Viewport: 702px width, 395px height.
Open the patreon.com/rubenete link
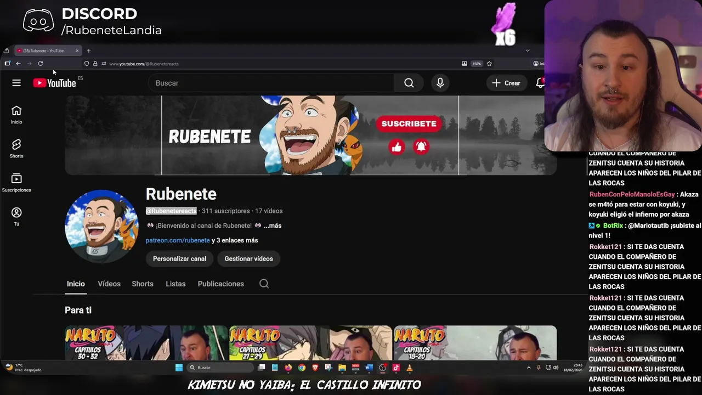coord(178,240)
